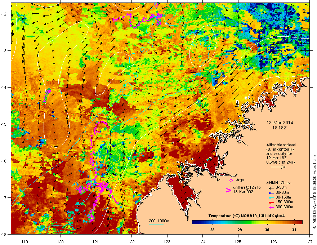317x245 pixels.
Task: Click latitude axis label -18
Action: point(4,234)
